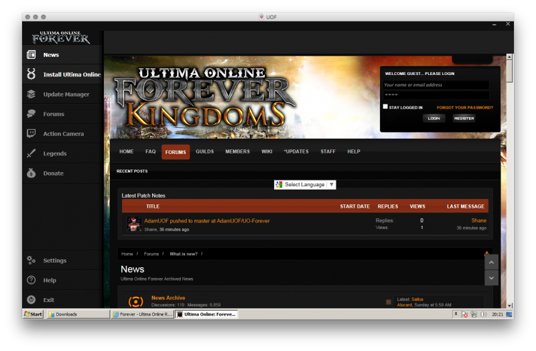Click Shane's avatar in Latest Patch Notes
536x351 pixels.
[x=134, y=224]
